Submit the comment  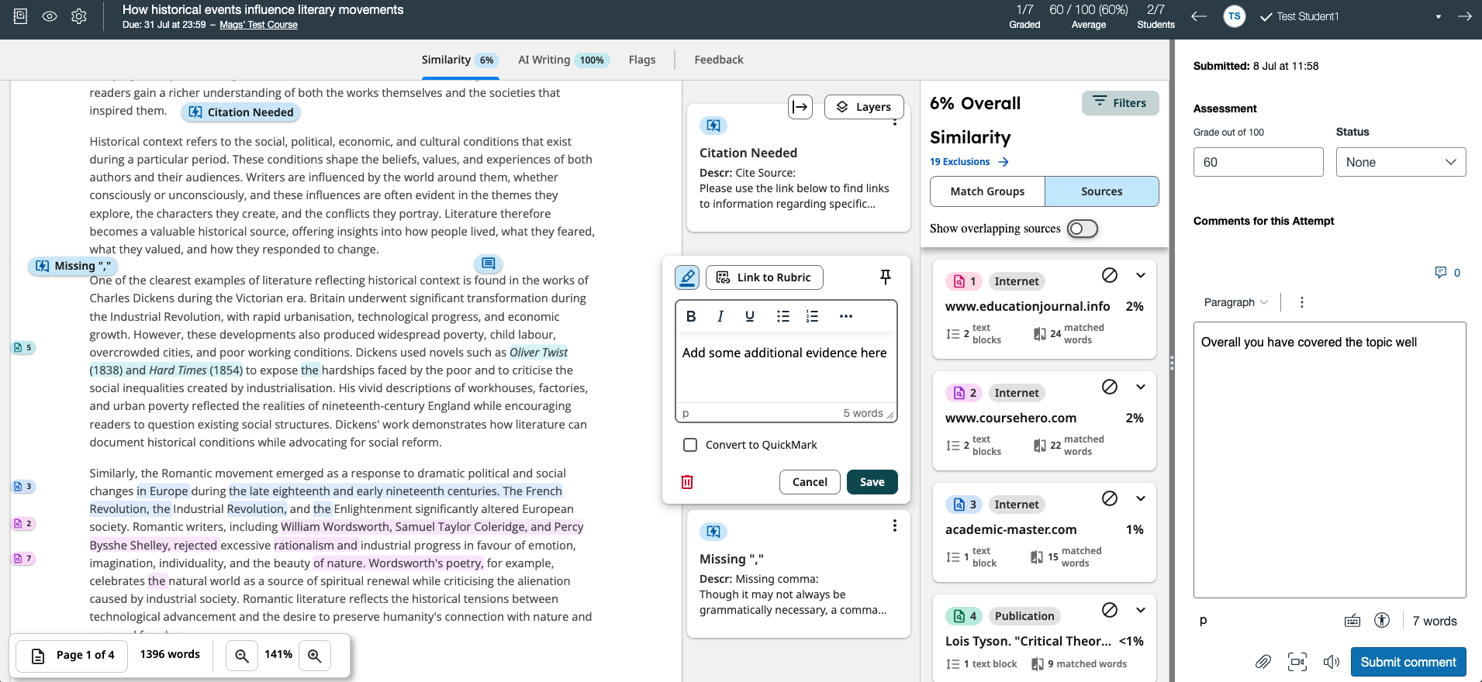pos(1408,662)
